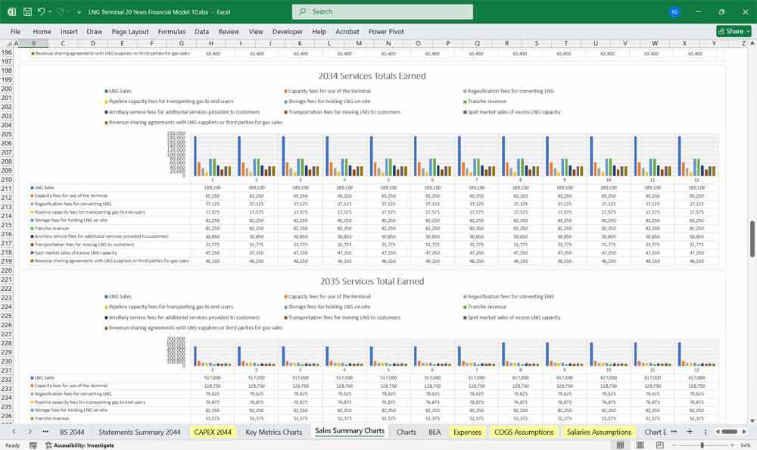Image resolution: width=757 pixels, height=450 pixels.
Task: Open the Help tab
Action: point(319,31)
